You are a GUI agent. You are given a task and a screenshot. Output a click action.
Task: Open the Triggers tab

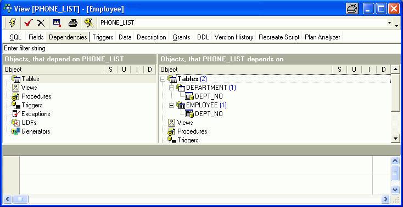(x=103, y=37)
